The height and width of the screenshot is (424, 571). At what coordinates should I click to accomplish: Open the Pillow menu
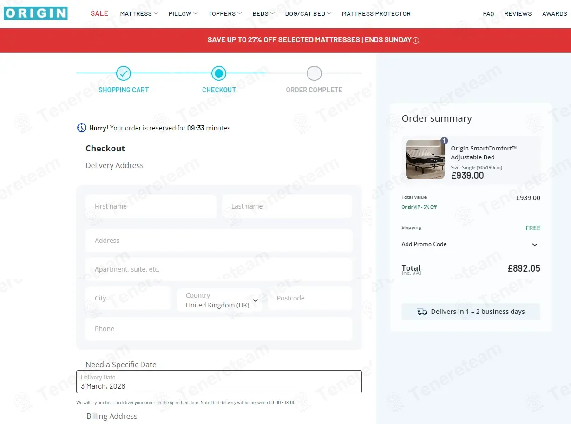point(183,13)
